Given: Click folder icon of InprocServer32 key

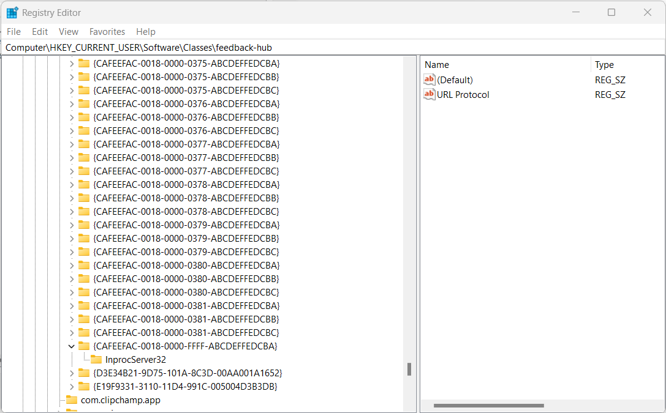Looking at the screenshot, I should (96, 360).
